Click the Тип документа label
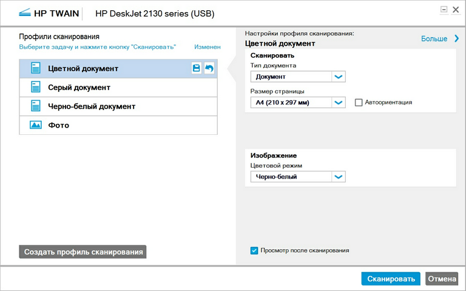The width and height of the screenshot is (466, 291). (273, 66)
